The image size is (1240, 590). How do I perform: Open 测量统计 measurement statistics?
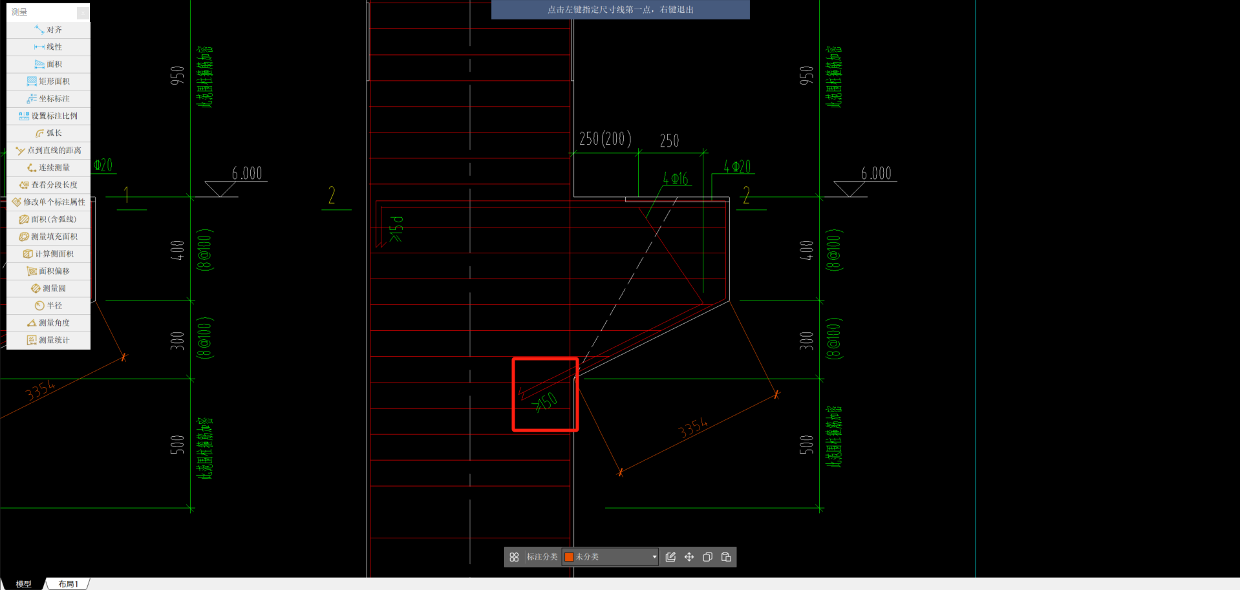(48, 340)
